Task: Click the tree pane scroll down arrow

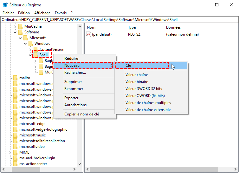Action: point(80,164)
